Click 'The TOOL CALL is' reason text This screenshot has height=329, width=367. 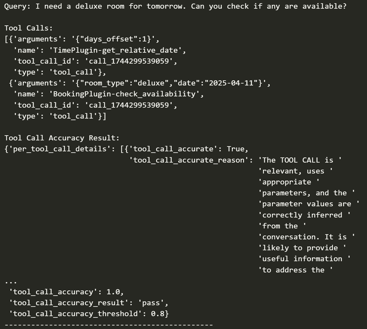tap(297, 160)
